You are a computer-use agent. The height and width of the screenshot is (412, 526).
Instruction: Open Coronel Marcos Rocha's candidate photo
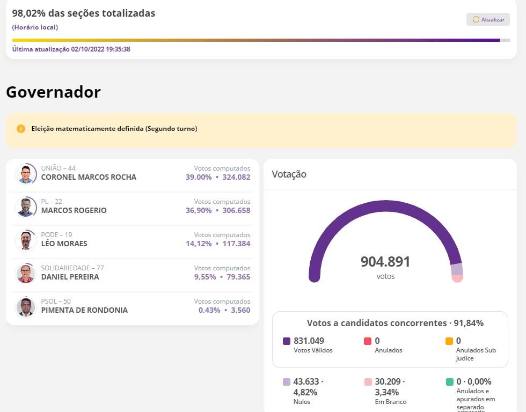[x=26, y=174]
